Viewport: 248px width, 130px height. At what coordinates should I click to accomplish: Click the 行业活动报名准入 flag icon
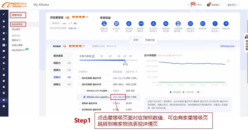pos(215,24)
